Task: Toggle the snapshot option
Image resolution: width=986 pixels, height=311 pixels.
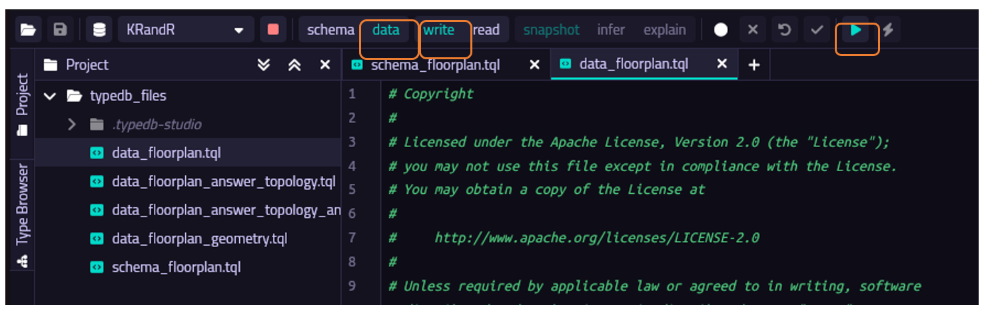Action: pos(551,30)
